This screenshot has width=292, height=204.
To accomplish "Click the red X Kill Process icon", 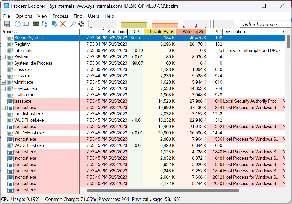I will 63,24.
